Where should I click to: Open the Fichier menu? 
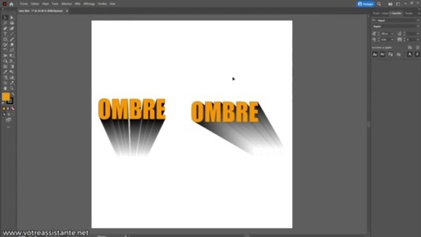(x=24, y=4)
